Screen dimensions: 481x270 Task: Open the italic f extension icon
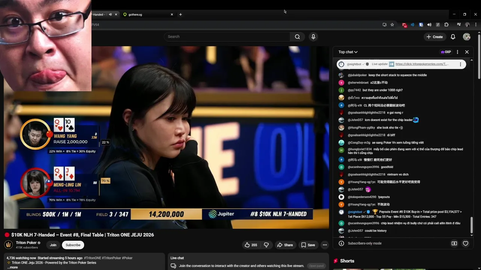point(438,25)
